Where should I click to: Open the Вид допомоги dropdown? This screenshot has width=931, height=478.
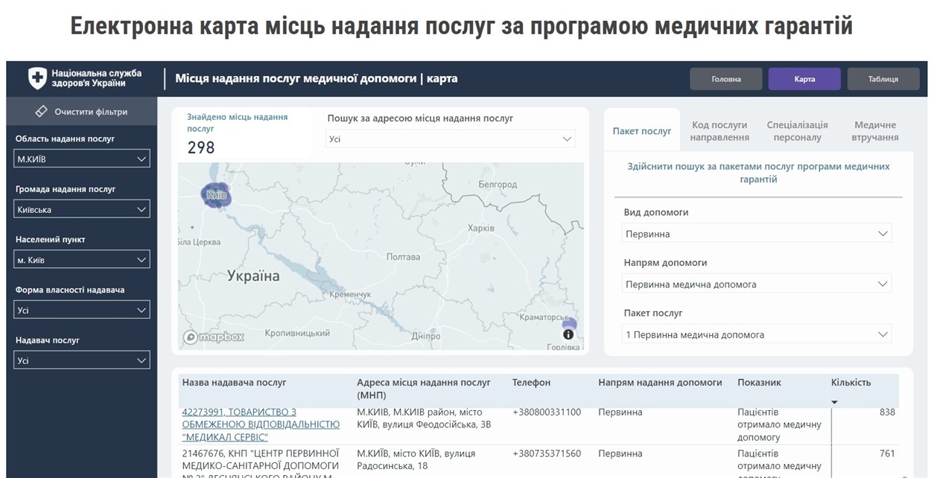(x=757, y=234)
